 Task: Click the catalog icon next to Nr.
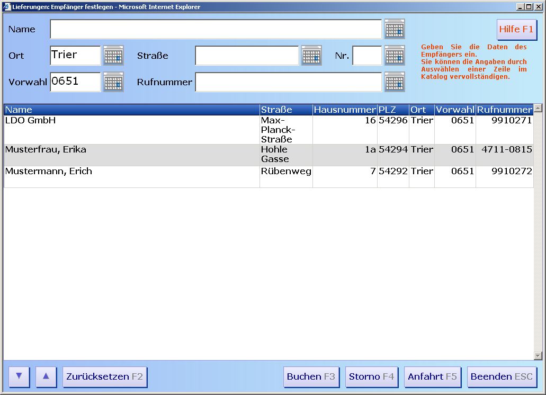pos(395,56)
